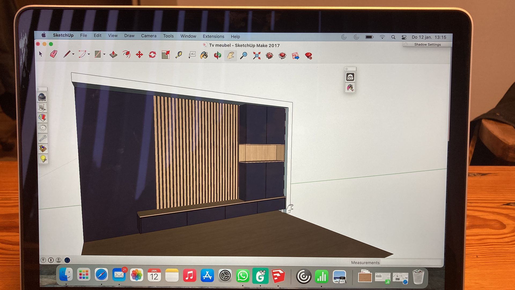The image size is (515, 290).
Task: Select the Rotate tool
Action: point(152,55)
